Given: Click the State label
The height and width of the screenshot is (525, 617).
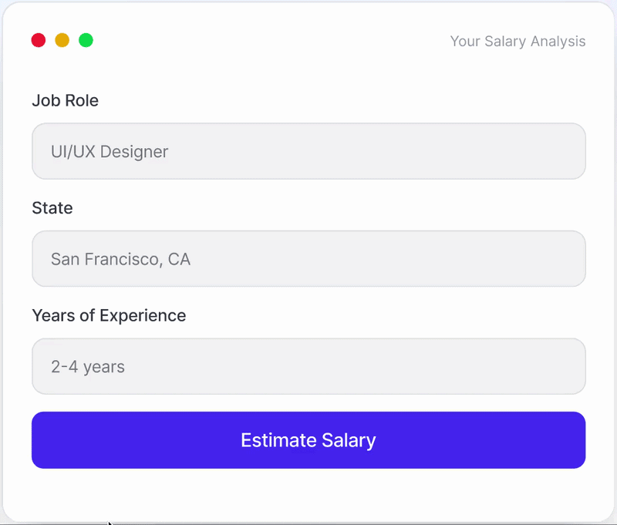Looking at the screenshot, I should pyautogui.click(x=52, y=208).
